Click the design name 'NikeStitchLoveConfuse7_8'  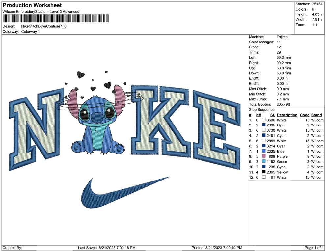click(44, 26)
